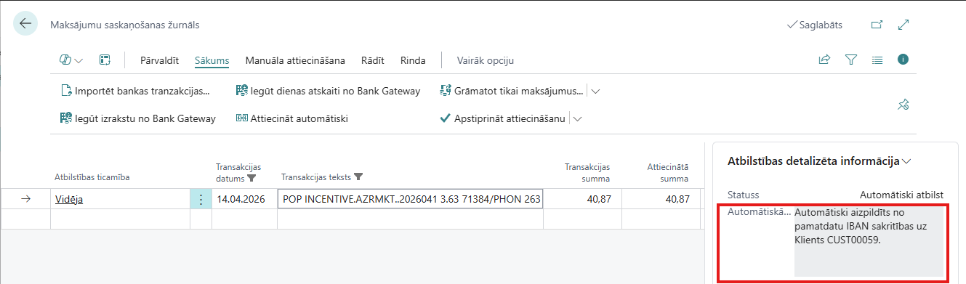The height and width of the screenshot is (284, 966).
Task: Expand the page to full screen
Action: [x=903, y=25]
